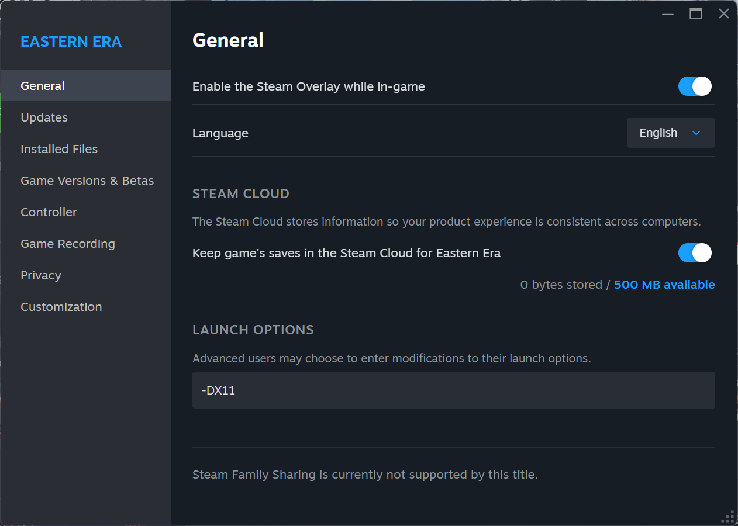Screen dimensions: 738x526
Task: Turn off Steam Cloud saves toggle
Action: click(695, 253)
